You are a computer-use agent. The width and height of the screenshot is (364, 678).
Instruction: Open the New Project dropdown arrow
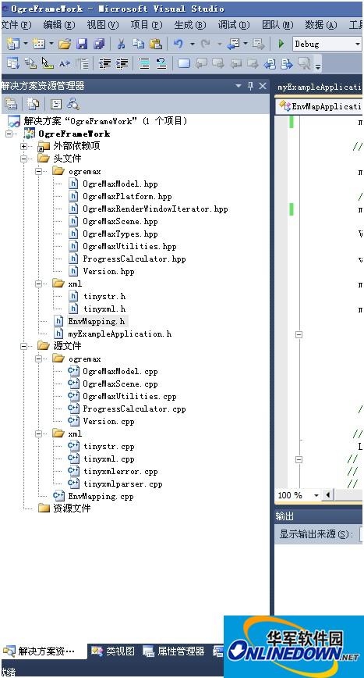[x=26, y=44]
